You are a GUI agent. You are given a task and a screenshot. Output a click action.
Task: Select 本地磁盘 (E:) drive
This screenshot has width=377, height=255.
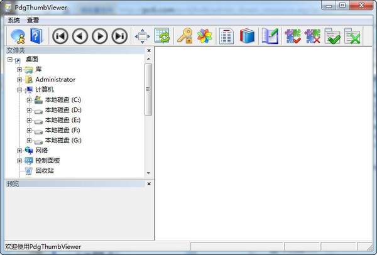tap(63, 120)
